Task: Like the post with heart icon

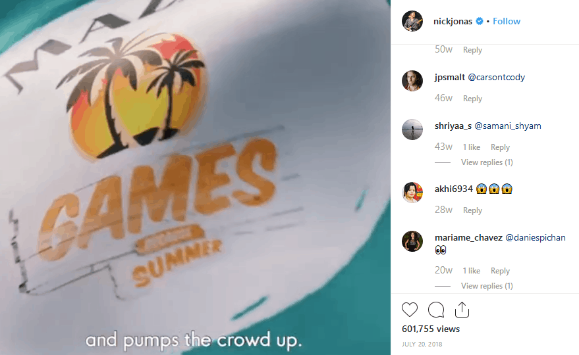Action: [x=410, y=310]
